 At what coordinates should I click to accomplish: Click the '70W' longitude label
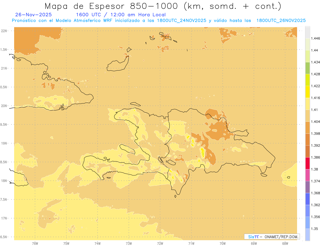click(223, 244)
